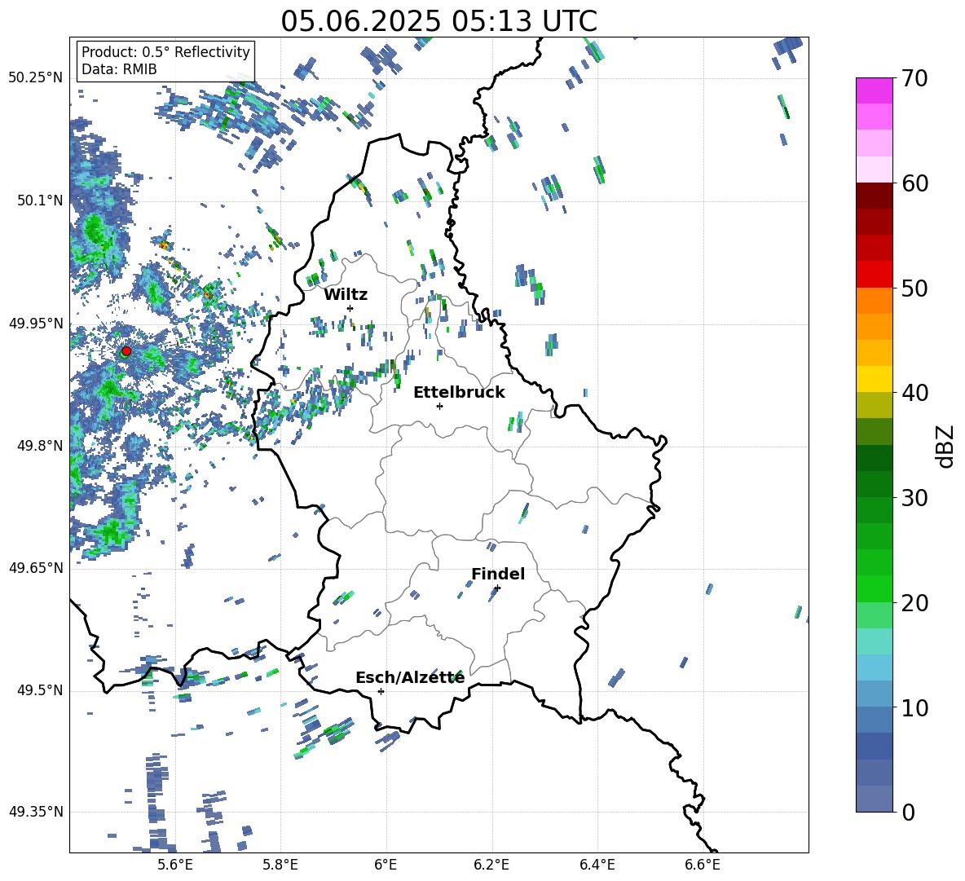Click the plus marker beside Findel
This screenshot has height=881, width=965.
[497, 588]
